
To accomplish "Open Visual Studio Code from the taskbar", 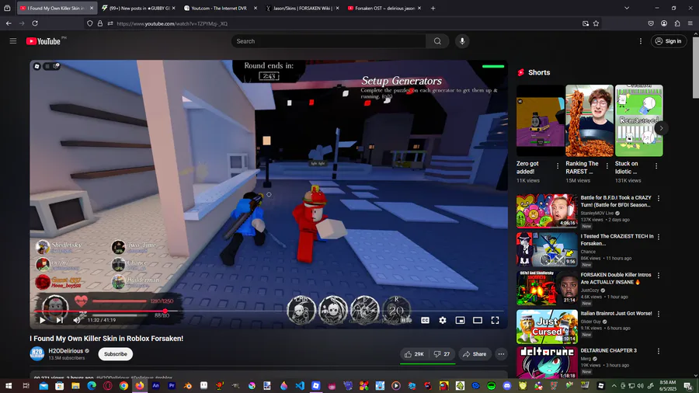I will [300, 386].
